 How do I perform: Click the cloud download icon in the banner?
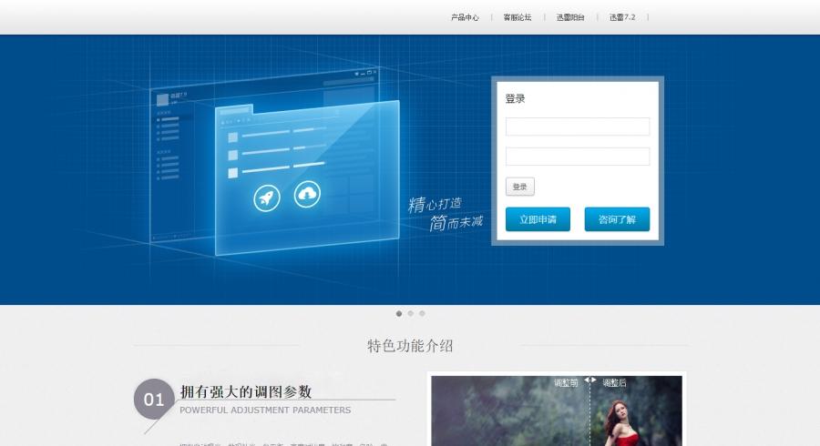click(307, 194)
